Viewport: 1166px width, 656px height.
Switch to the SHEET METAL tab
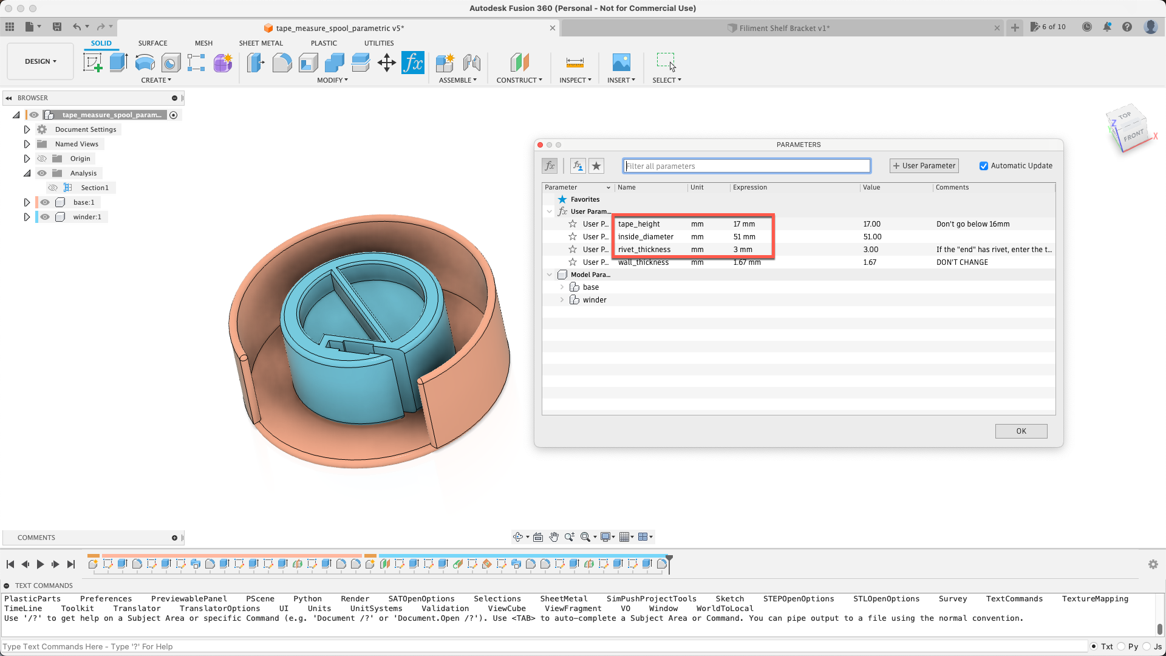[x=261, y=43]
